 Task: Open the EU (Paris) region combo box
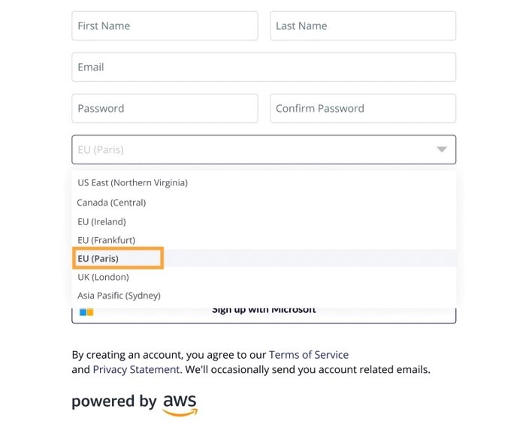click(264, 149)
